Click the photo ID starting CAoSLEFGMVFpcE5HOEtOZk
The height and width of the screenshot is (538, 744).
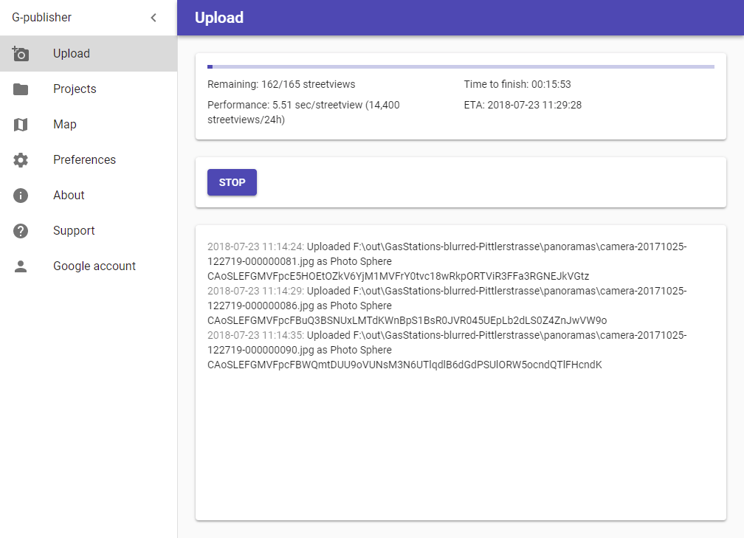[x=398, y=276]
